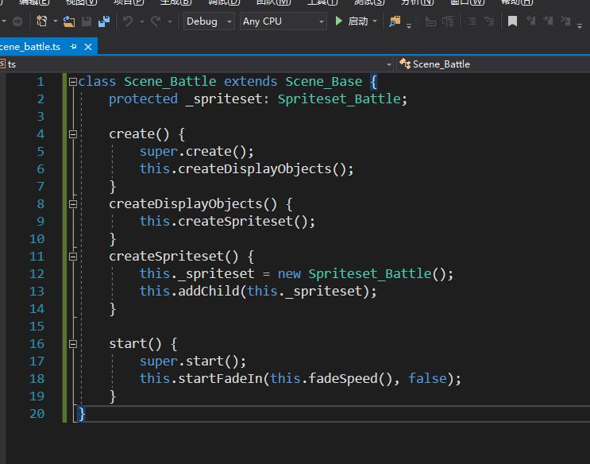This screenshot has width=590, height=464.
Task: Collapse the class Scene_Battle block on line 1
Action: click(x=73, y=82)
